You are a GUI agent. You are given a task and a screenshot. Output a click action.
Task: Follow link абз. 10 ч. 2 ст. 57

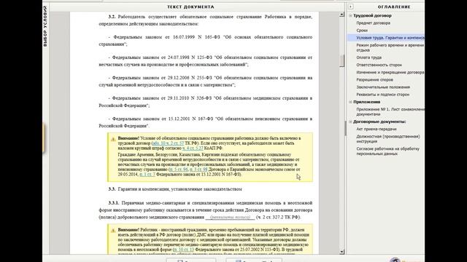pos(169,143)
